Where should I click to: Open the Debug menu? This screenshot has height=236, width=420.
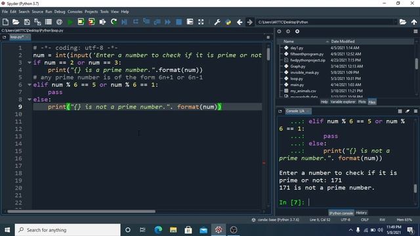60,12
